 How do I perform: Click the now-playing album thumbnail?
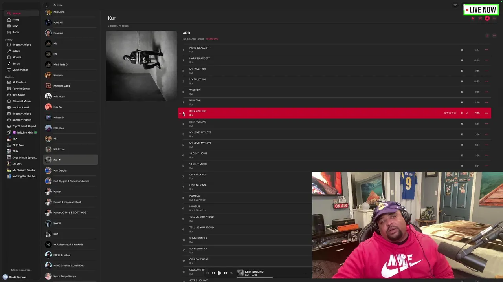[x=240, y=273]
